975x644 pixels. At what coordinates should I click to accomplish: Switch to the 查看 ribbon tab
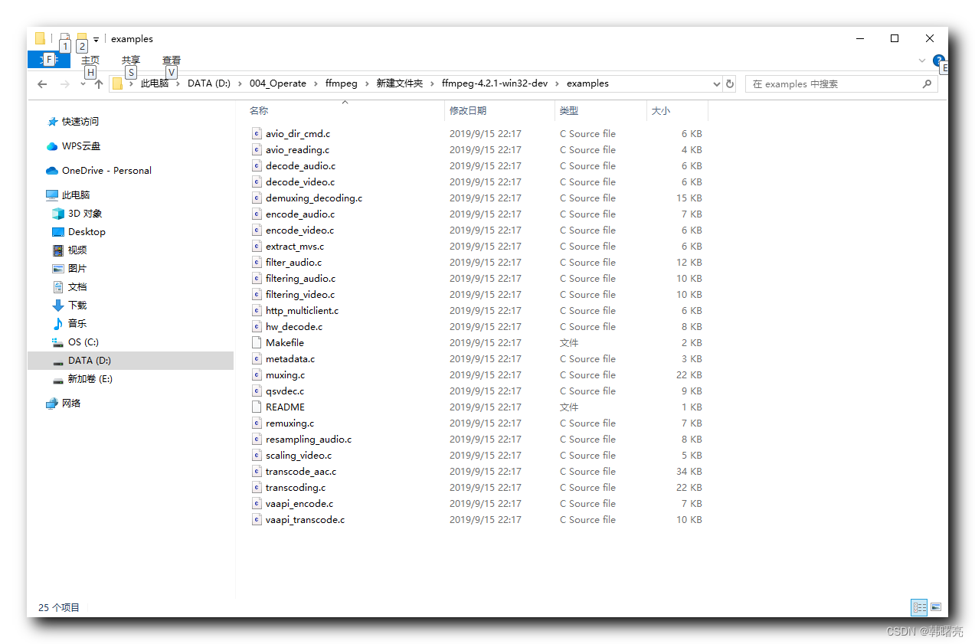click(x=171, y=60)
